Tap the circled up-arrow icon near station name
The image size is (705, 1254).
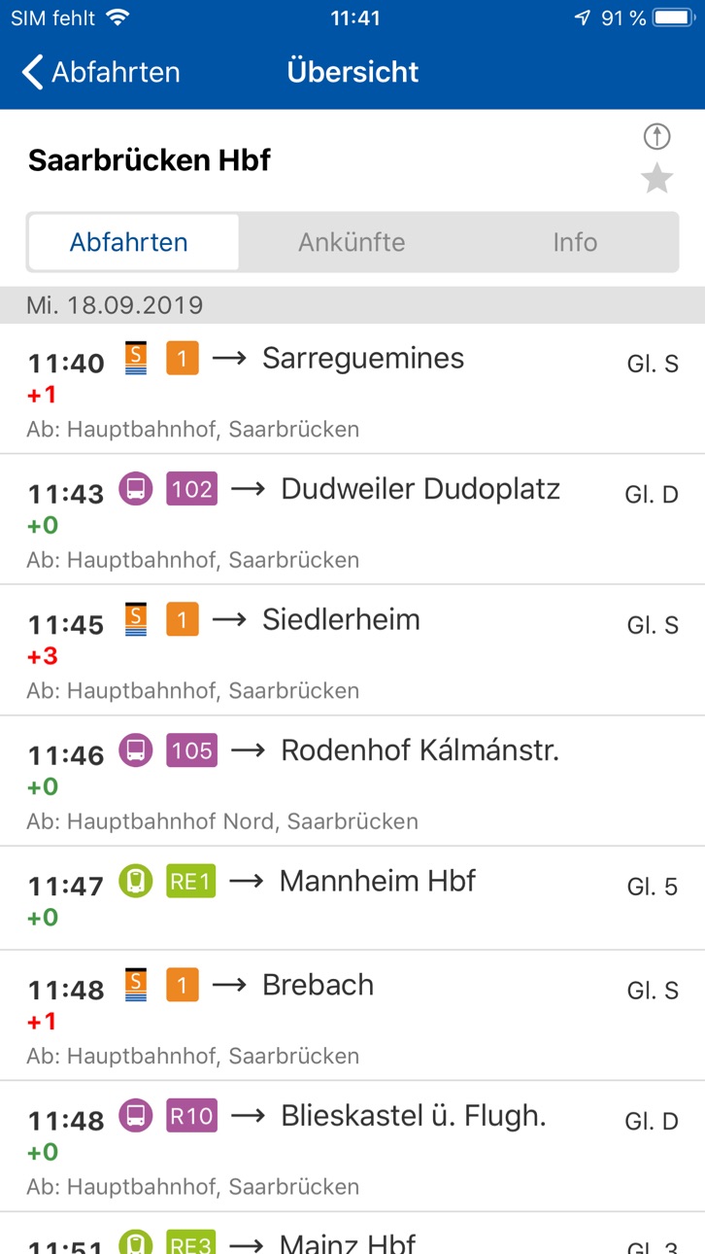tap(657, 137)
